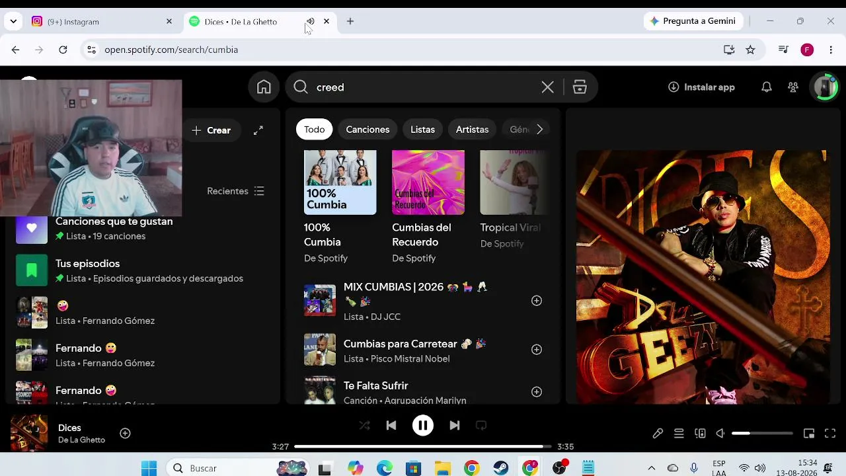Screen dimensions: 846x476
Task: Add Cumbias para Carretear to library
Action: coord(537,350)
